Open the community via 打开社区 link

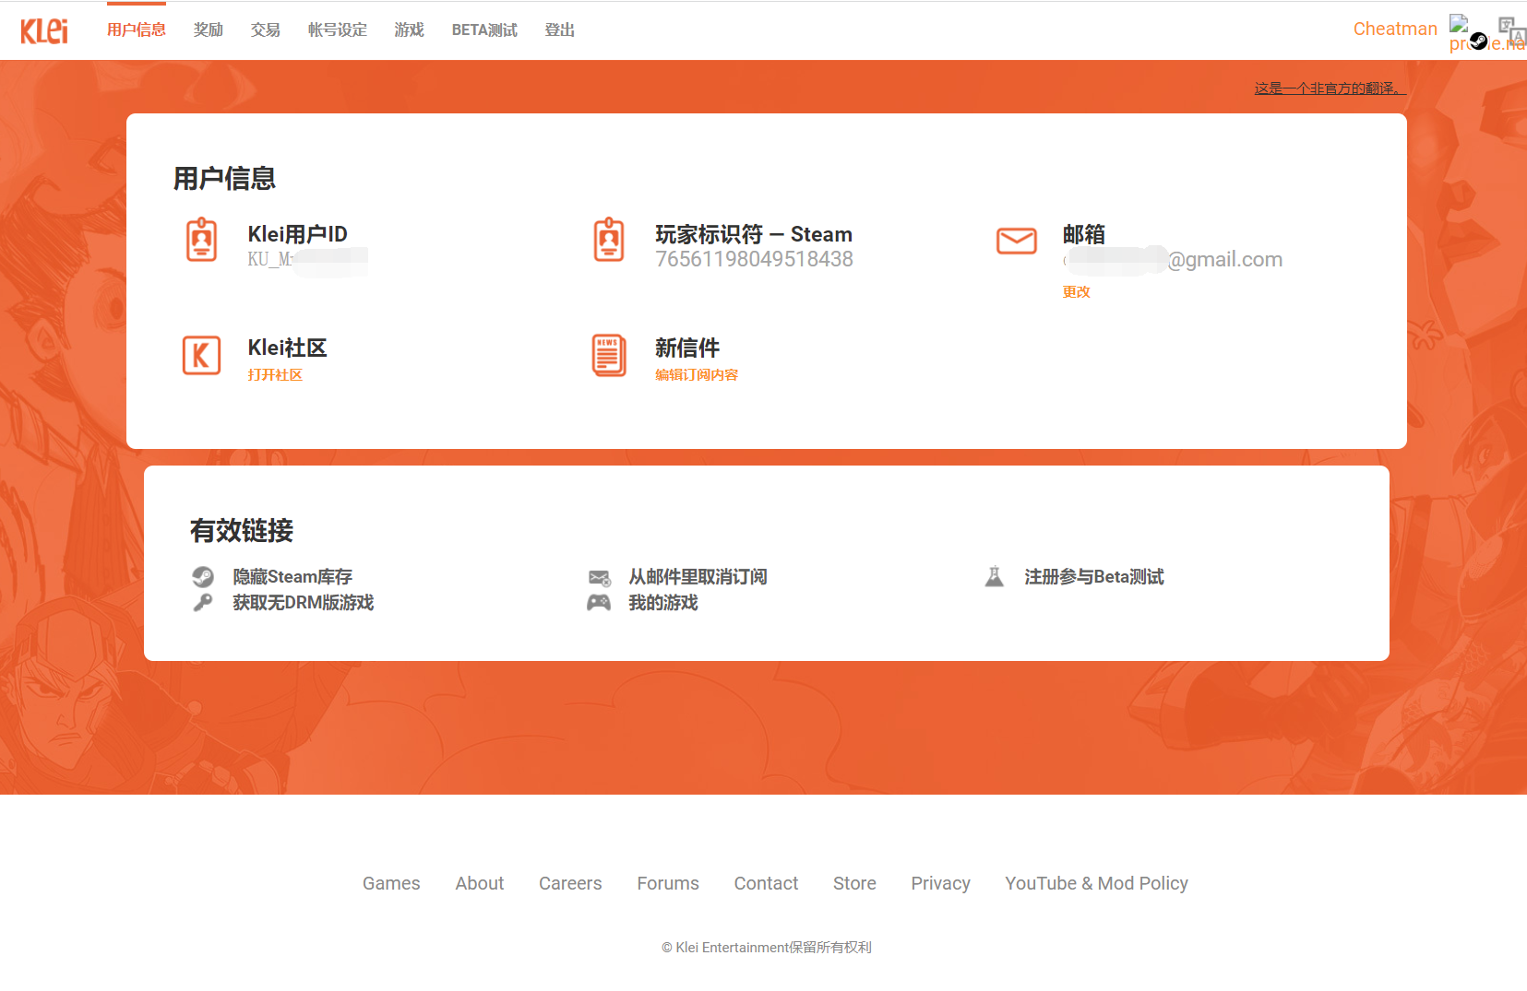click(275, 374)
